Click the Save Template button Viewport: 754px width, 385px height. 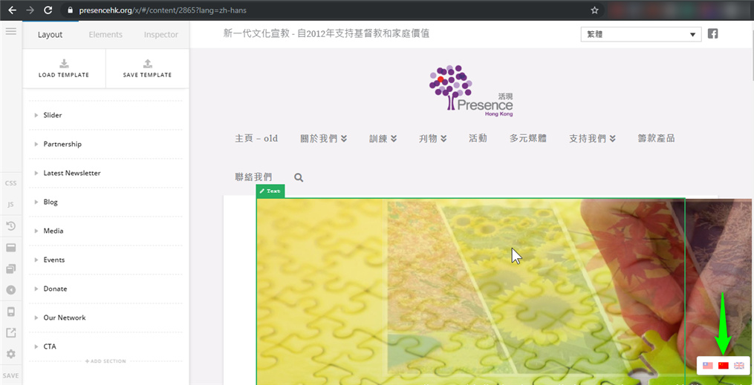click(147, 68)
